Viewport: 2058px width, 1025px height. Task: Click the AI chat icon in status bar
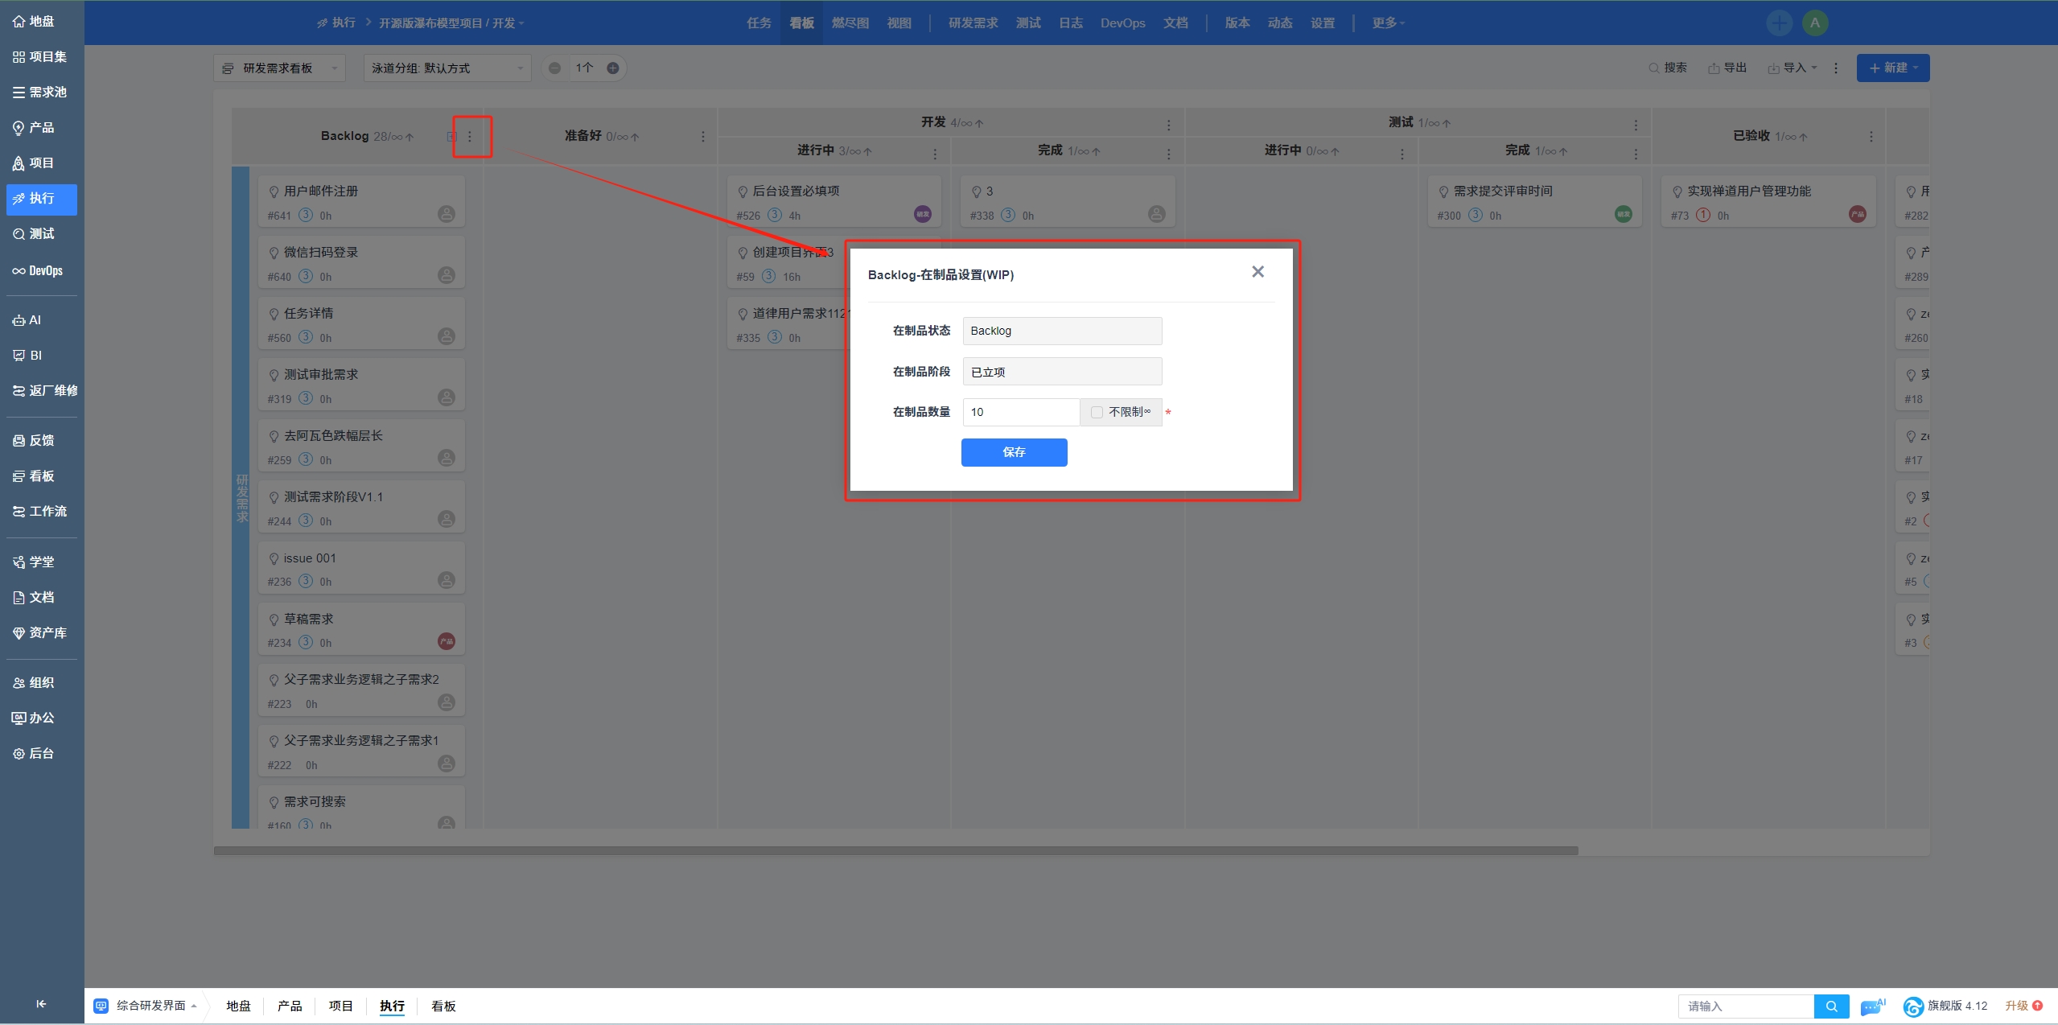click(x=1872, y=1006)
